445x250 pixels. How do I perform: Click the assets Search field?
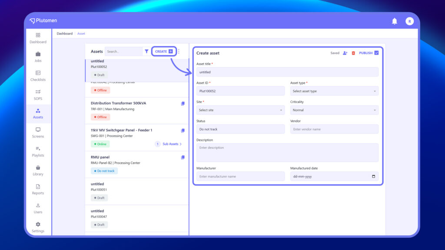[x=123, y=52]
